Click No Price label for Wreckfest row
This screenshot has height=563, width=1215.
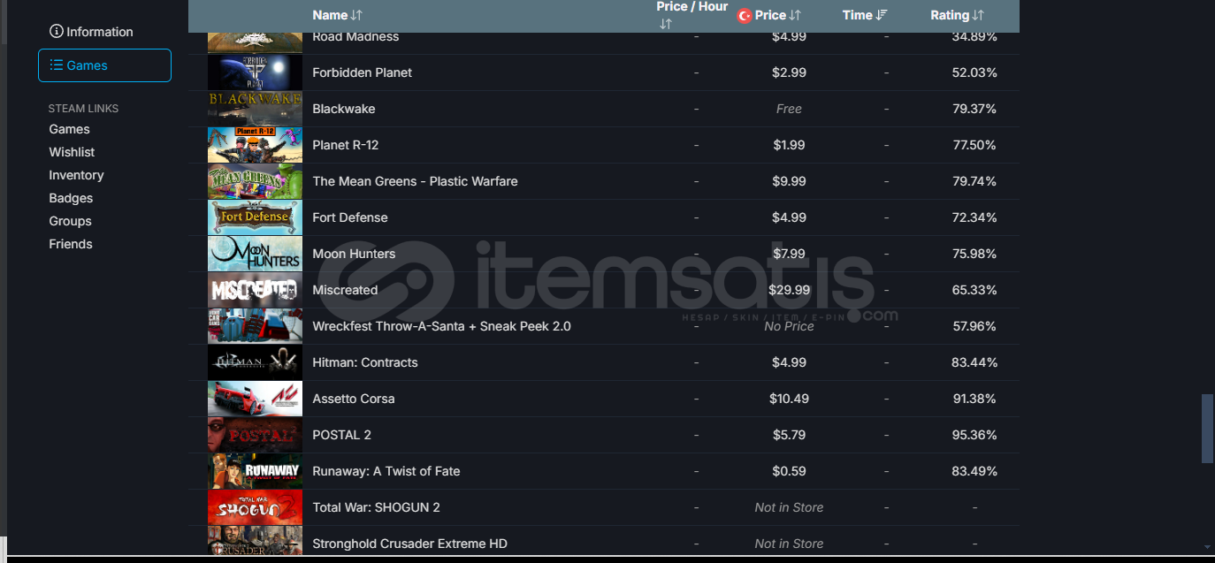click(789, 326)
